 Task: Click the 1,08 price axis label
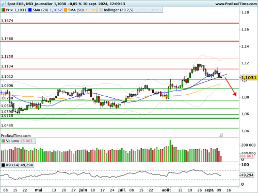coord(245,97)
